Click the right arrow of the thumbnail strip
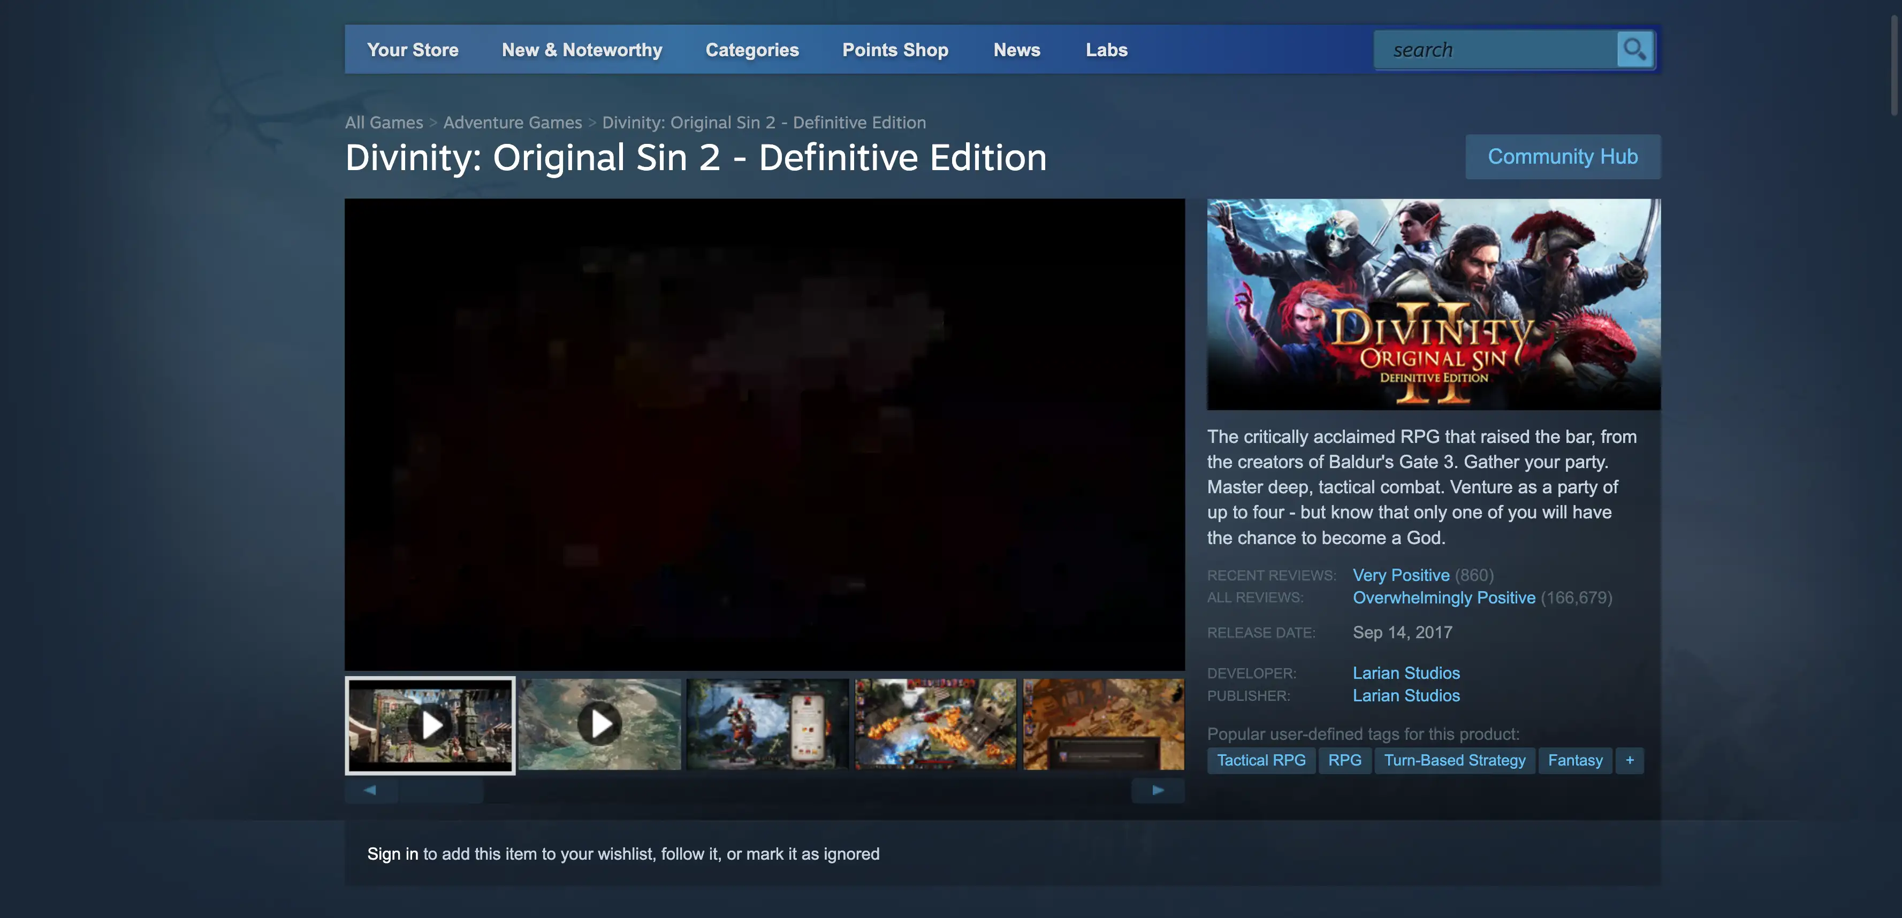This screenshot has width=1902, height=918. [x=1158, y=790]
